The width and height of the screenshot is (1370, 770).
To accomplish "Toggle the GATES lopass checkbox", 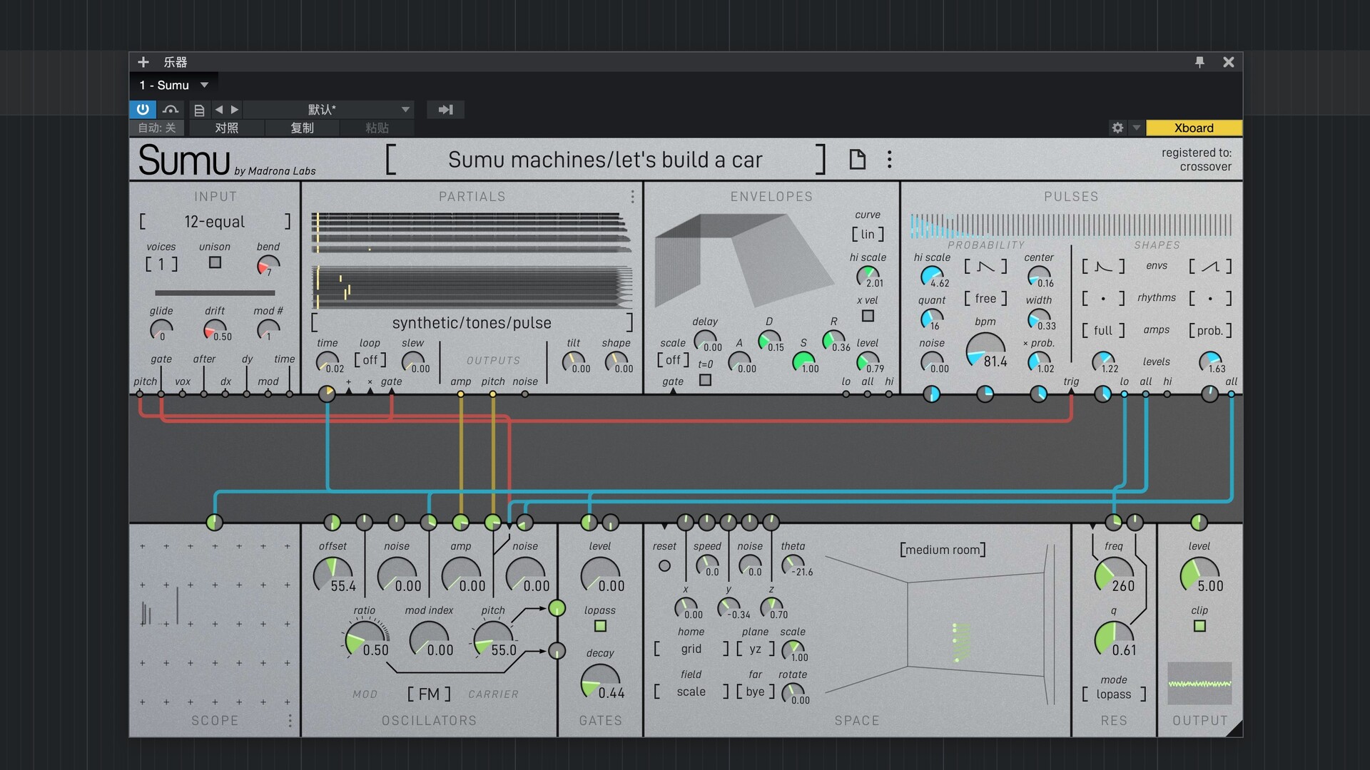I will point(600,626).
